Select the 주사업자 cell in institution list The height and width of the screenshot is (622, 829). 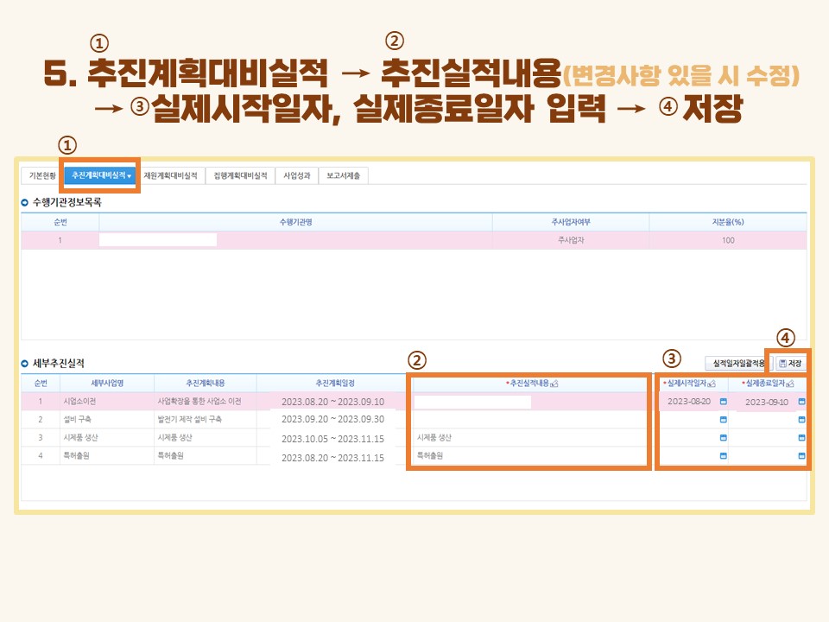tap(571, 240)
